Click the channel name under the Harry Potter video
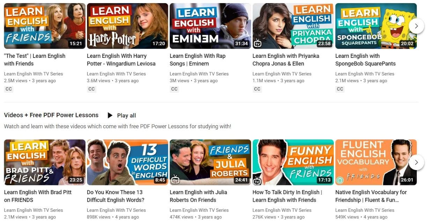 tap(116, 74)
